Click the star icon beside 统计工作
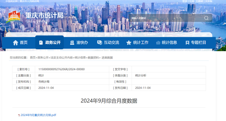The height and width of the screenshot is (121, 226). point(129,43)
